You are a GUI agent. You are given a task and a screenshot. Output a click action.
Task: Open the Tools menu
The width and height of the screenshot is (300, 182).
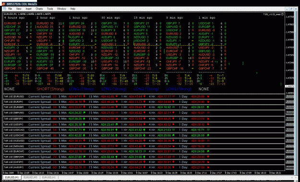click(50, 9)
